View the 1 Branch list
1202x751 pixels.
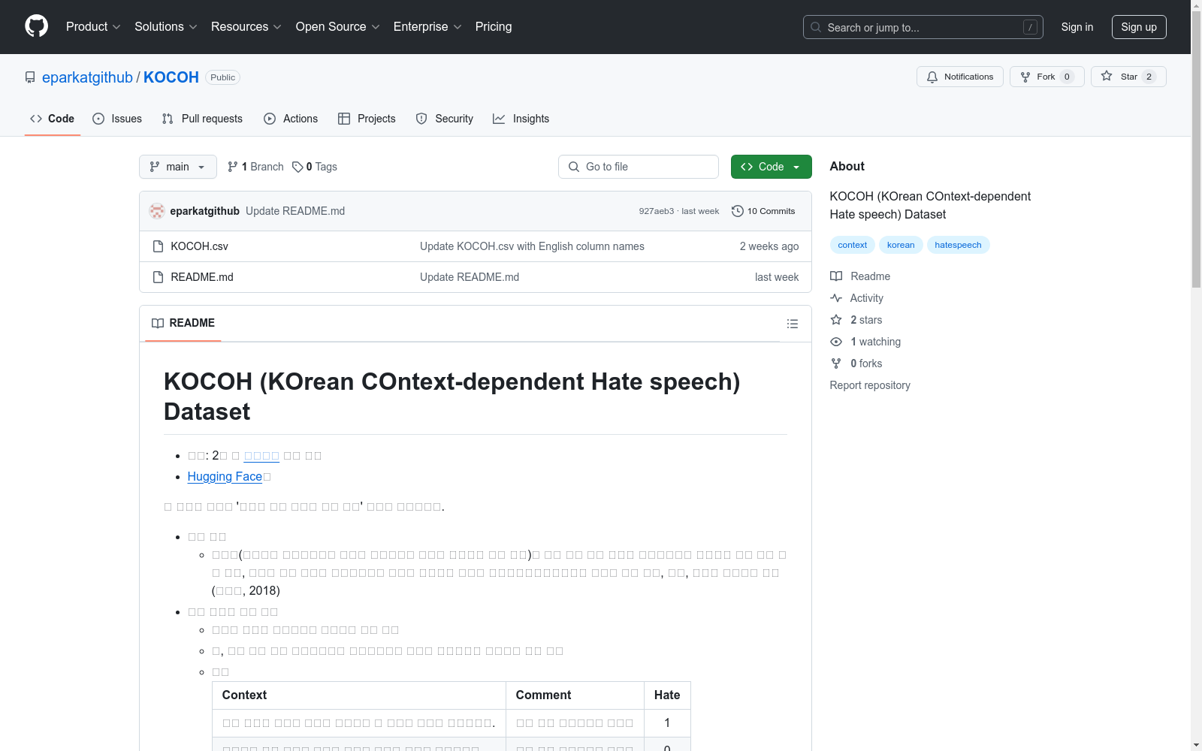pos(255,167)
